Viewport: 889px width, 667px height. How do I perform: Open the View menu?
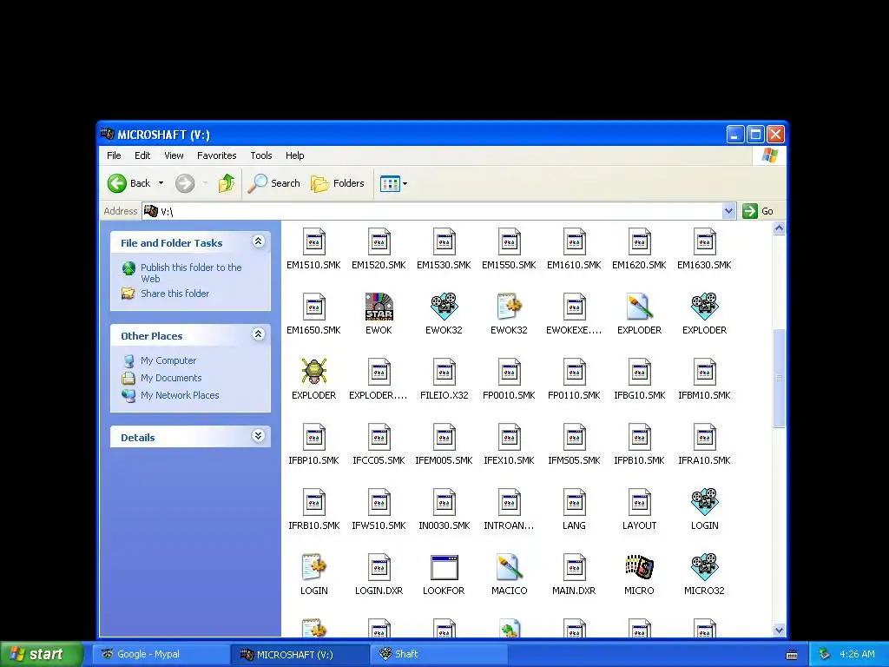[x=174, y=155]
